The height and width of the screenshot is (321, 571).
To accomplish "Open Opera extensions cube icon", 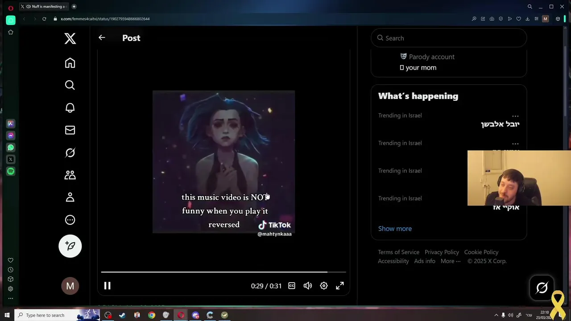I will click(558, 19).
